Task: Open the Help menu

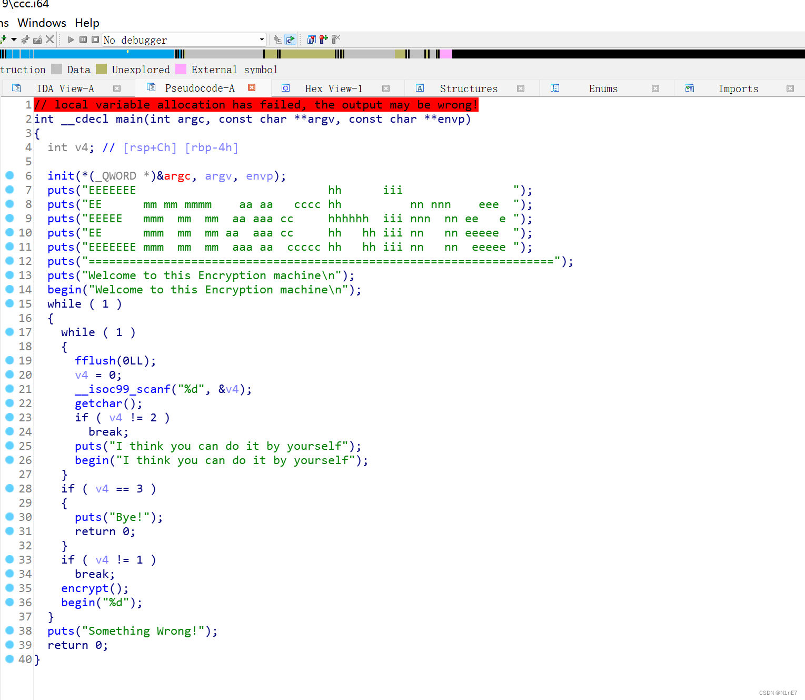Action: tap(87, 23)
